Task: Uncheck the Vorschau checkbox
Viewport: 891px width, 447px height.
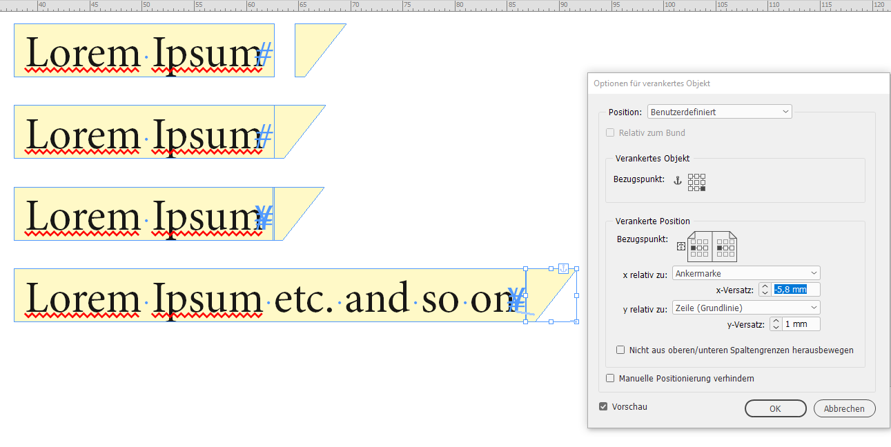Action: [x=603, y=406]
